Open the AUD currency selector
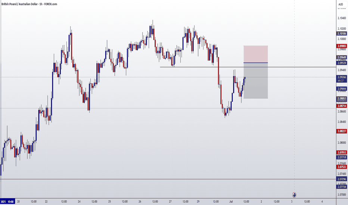The height and width of the screenshot is (205, 348). pos(341,4)
